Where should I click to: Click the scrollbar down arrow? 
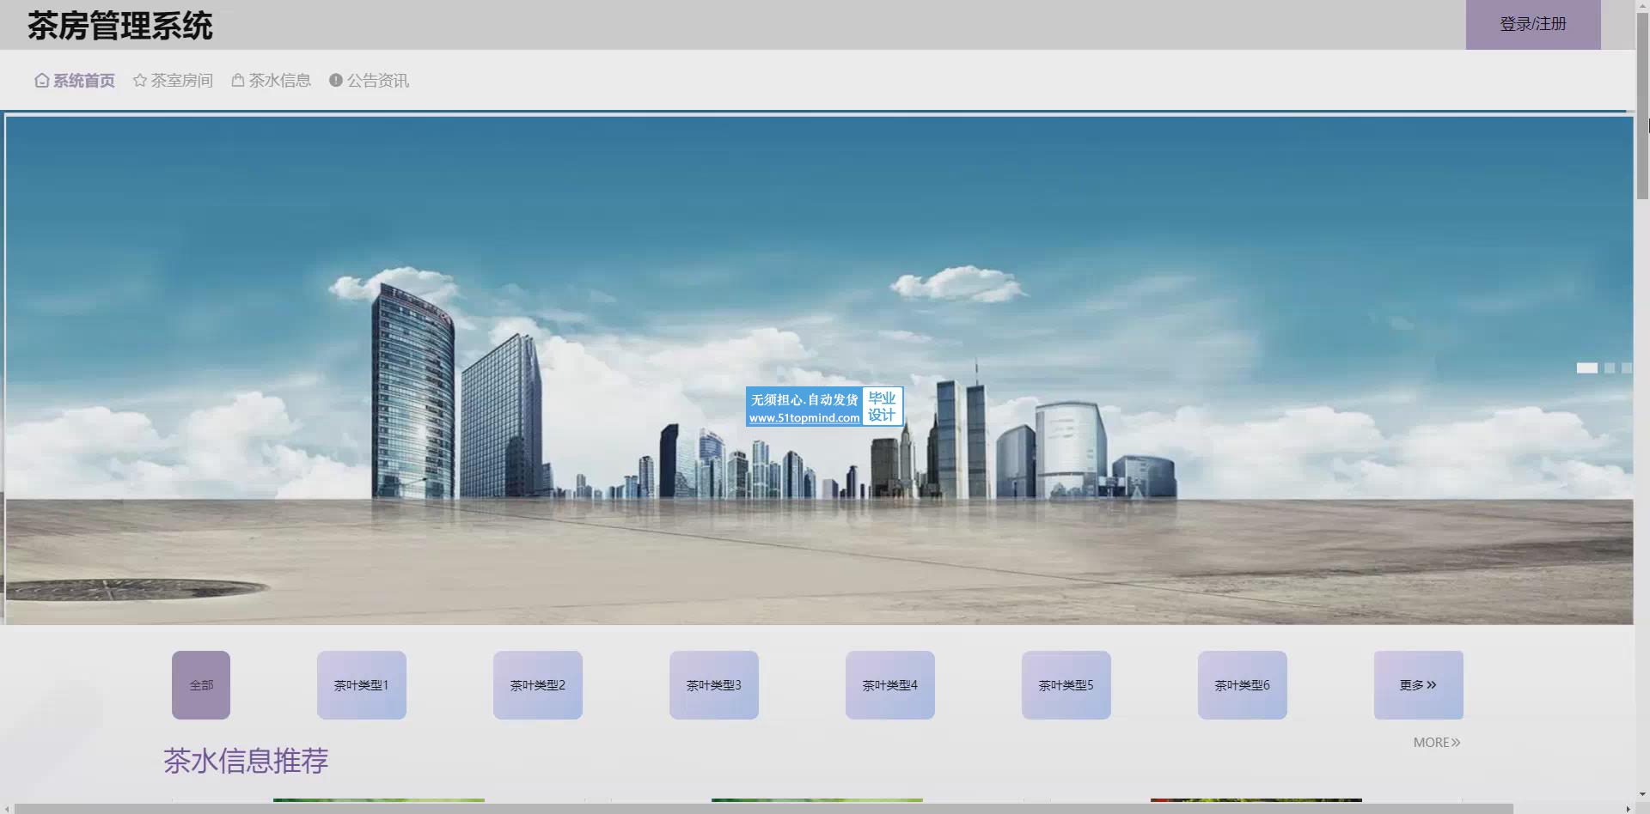(x=1642, y=796)
